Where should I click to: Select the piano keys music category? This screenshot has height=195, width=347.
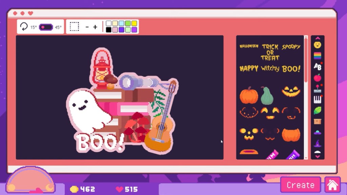click(x=318, y=100)
